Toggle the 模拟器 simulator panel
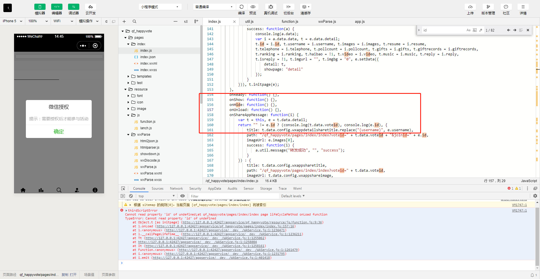Image resolution: width=540 pixels, height=279 pixels. [40, 7]
